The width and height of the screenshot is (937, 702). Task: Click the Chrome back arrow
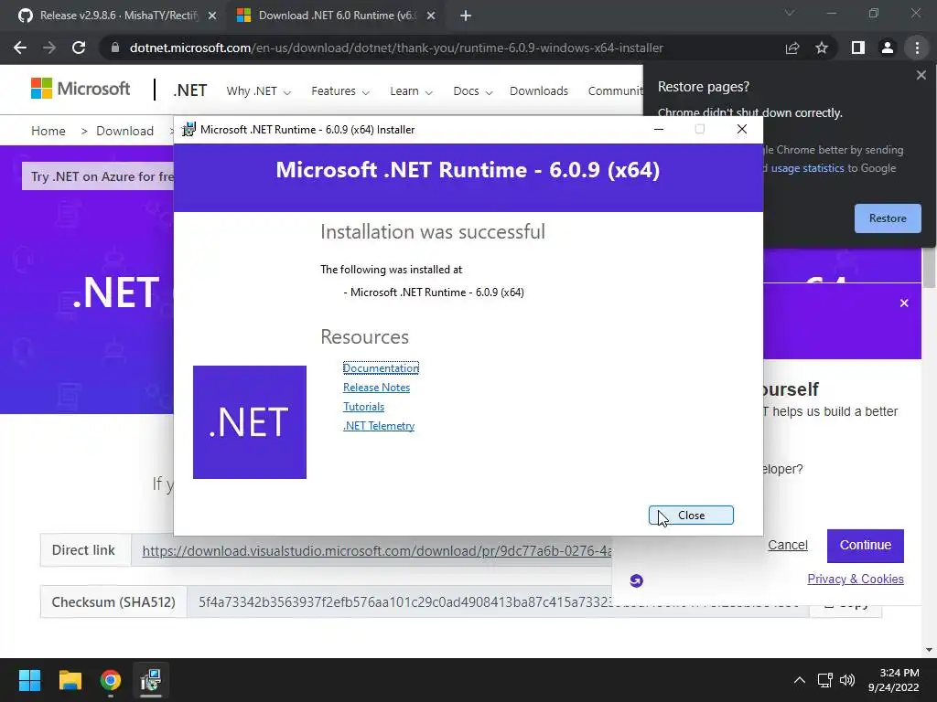[x=20, y=48]
